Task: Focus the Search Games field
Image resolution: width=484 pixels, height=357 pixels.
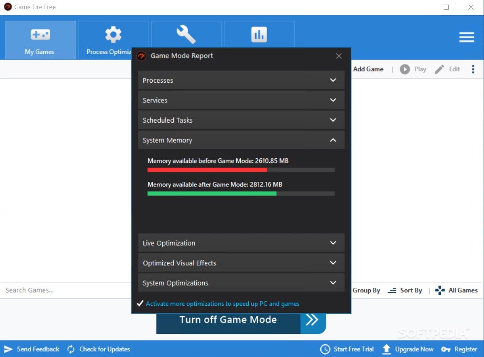Action: pos(66,290)
